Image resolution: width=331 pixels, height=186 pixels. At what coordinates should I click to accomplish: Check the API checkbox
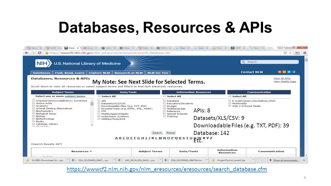tap(99, 101)
